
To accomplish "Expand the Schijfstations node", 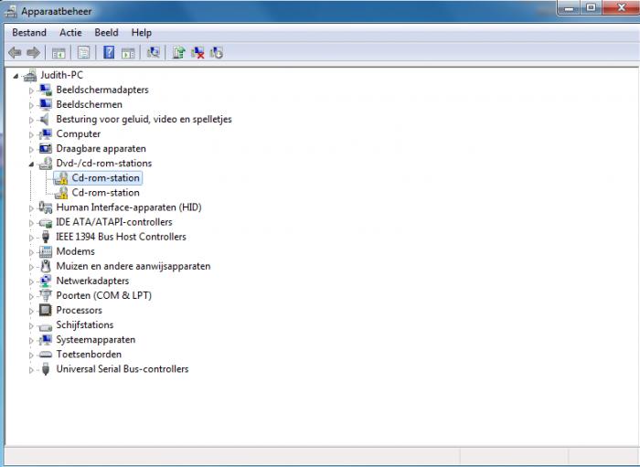I will [x=31, y=325].
